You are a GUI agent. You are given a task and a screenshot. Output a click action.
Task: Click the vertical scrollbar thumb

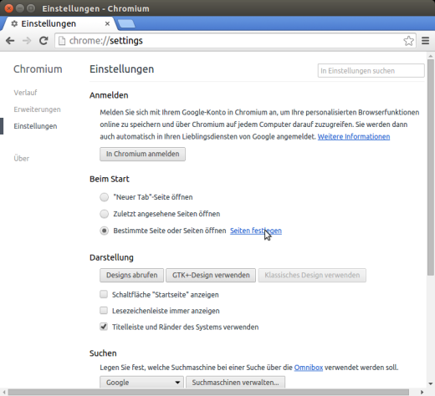[x=431, y=167]
